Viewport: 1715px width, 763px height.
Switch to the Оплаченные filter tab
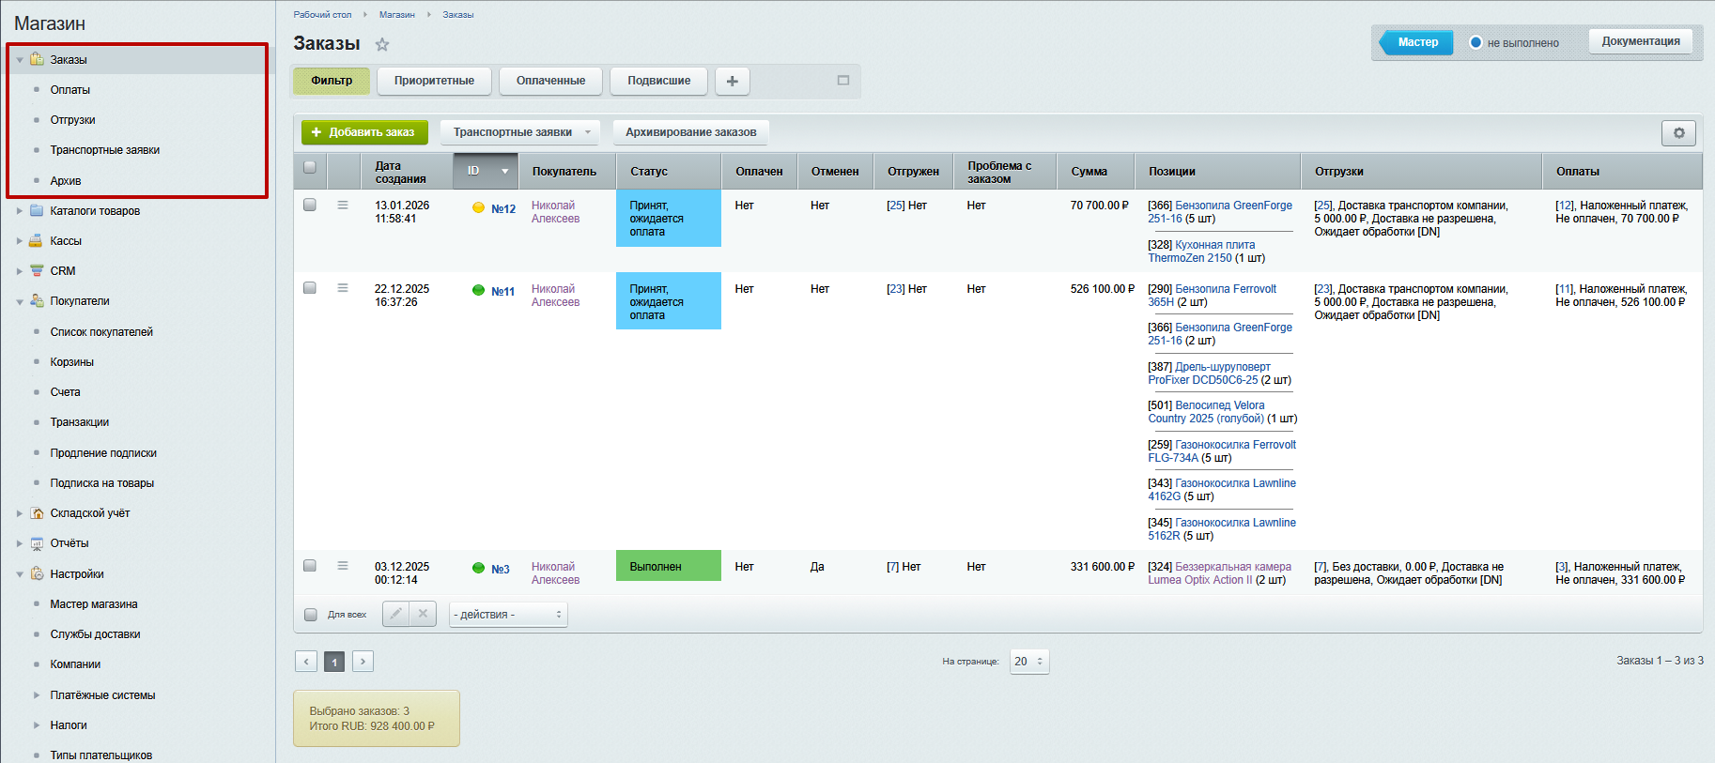pyautogui.click(x=550, y=81)
